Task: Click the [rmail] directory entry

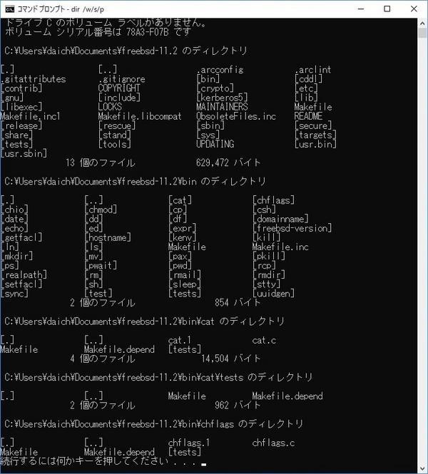Action: pos(185,275)
